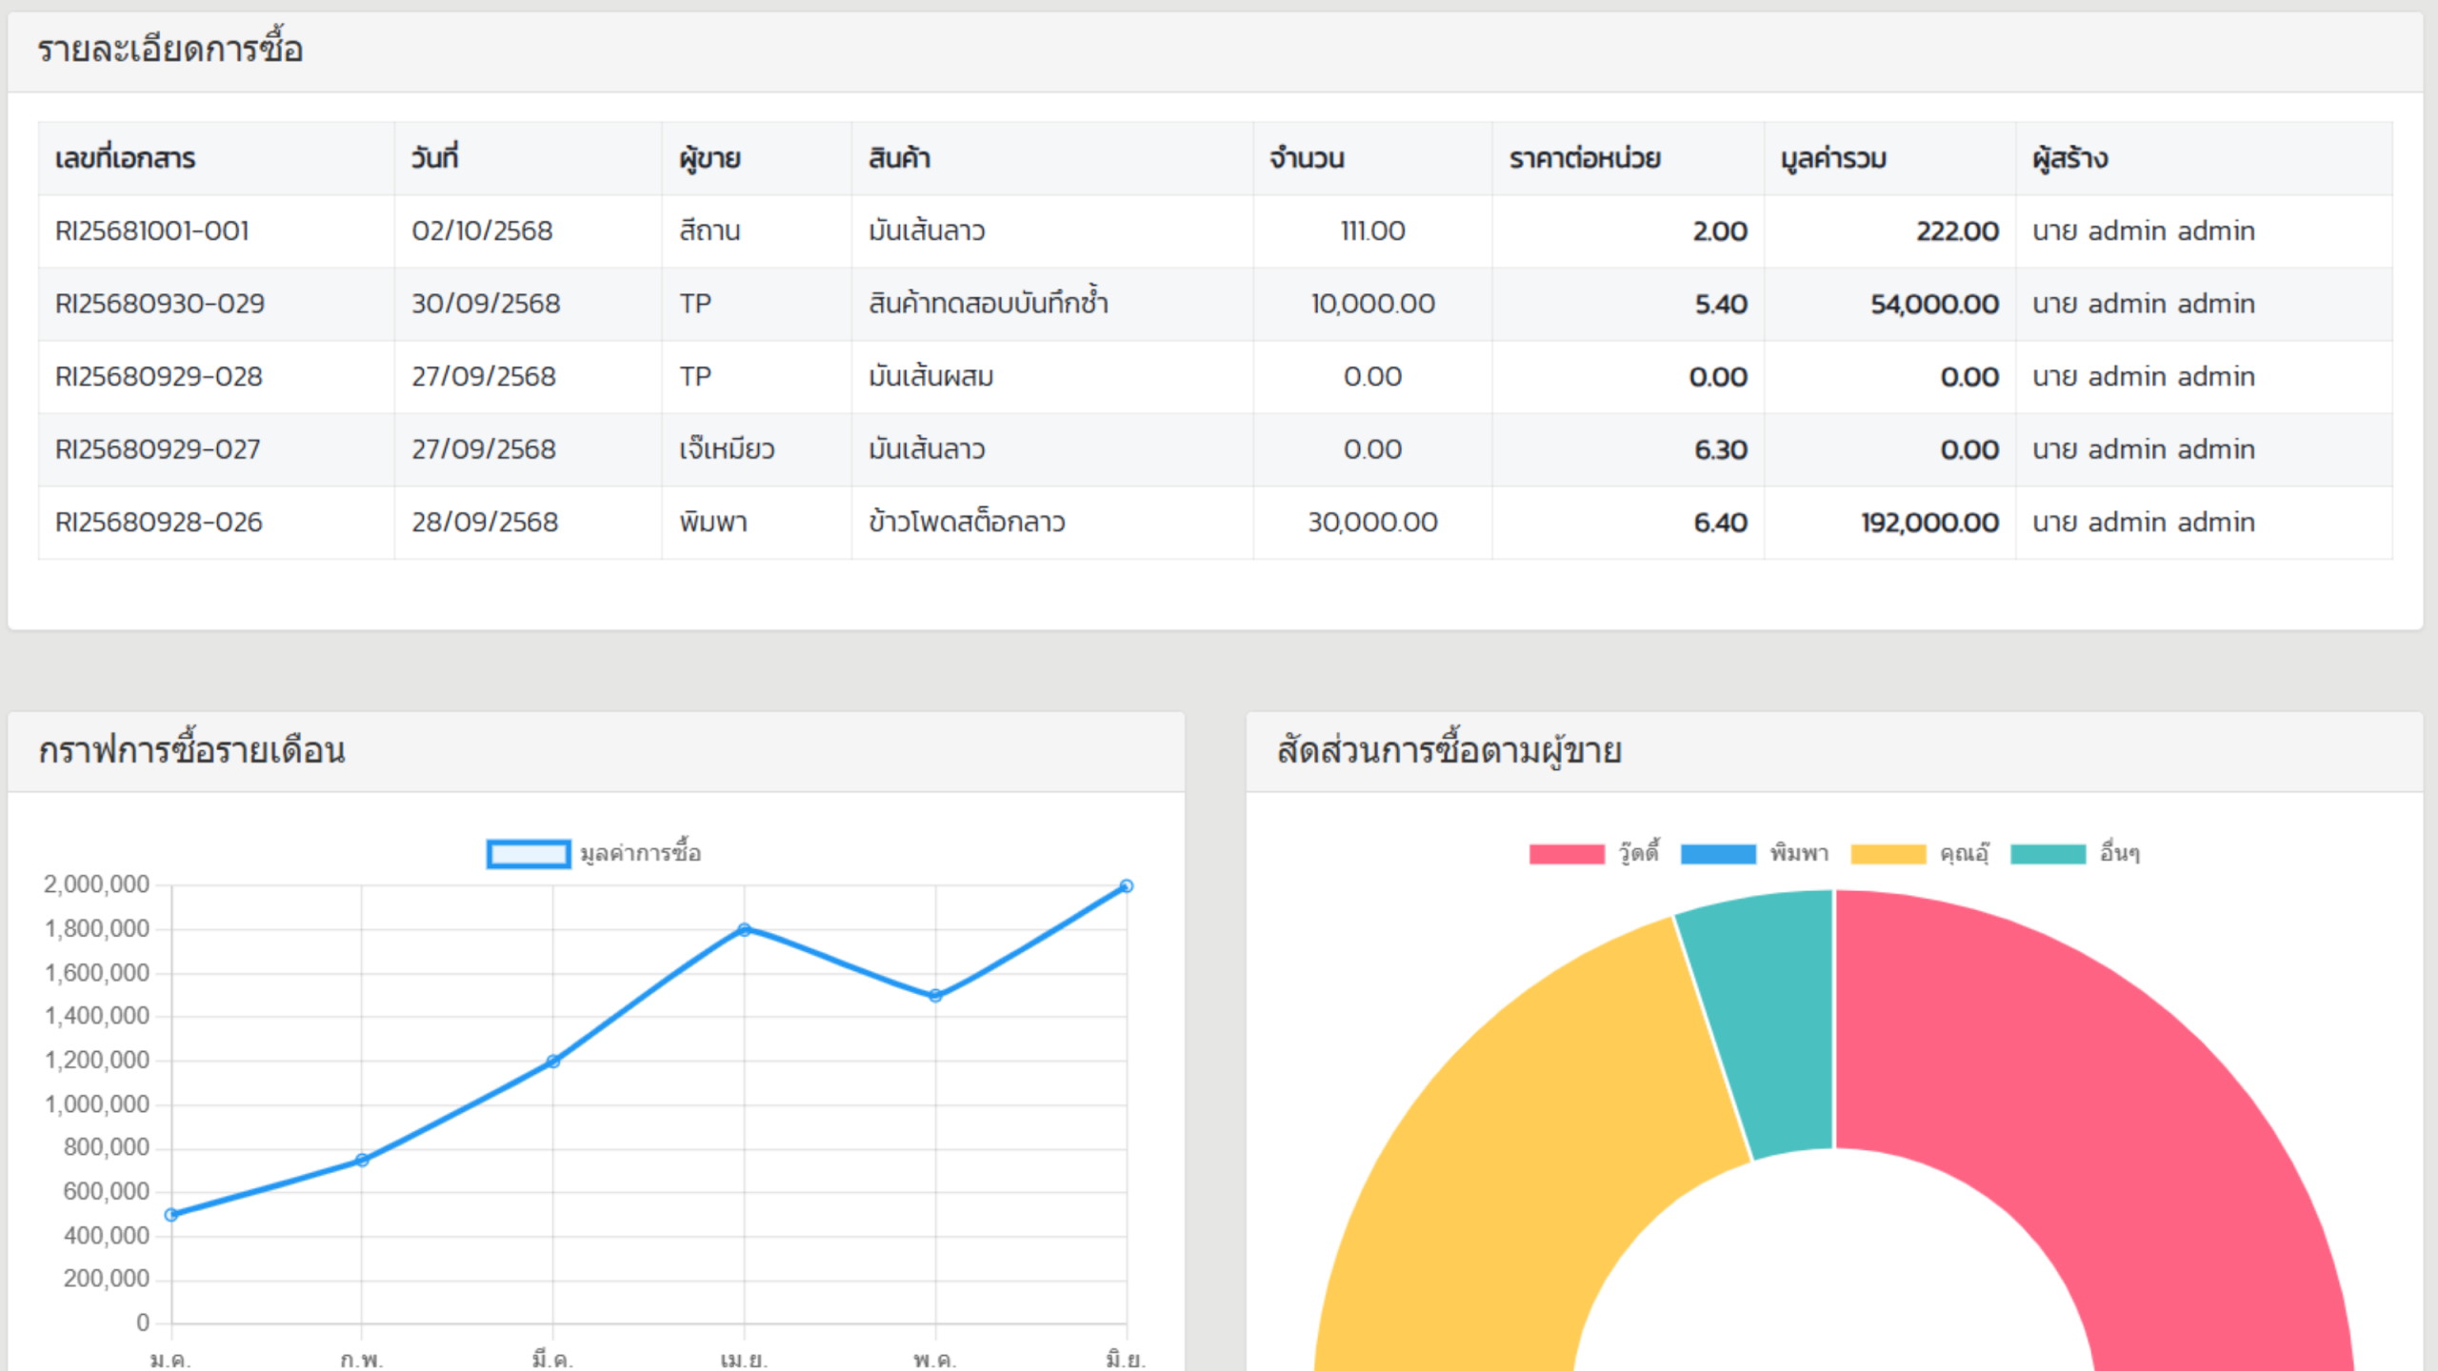
Task: Click the เม.ย. data point on line chart
Action: pos(745,929)
